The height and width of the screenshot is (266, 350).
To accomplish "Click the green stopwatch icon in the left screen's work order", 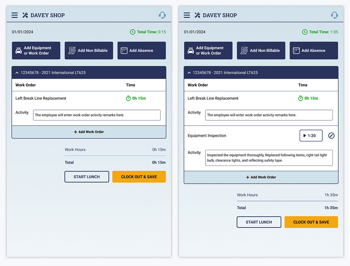I will (x=128, y=98).
